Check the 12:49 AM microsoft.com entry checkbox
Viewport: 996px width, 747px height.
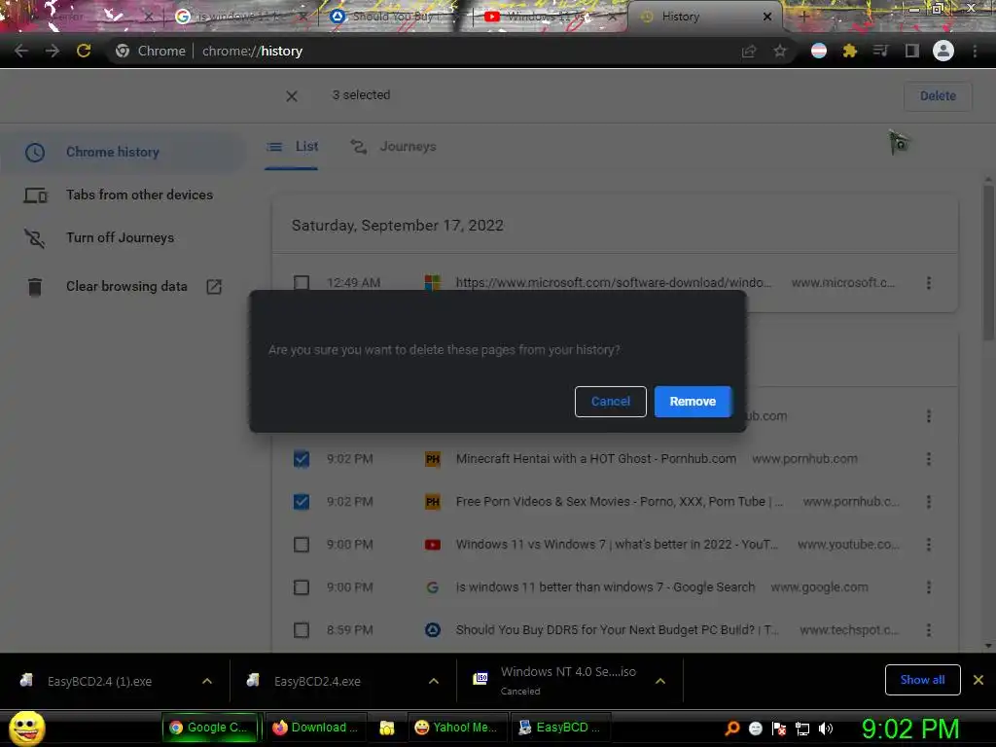coord(302,283)
